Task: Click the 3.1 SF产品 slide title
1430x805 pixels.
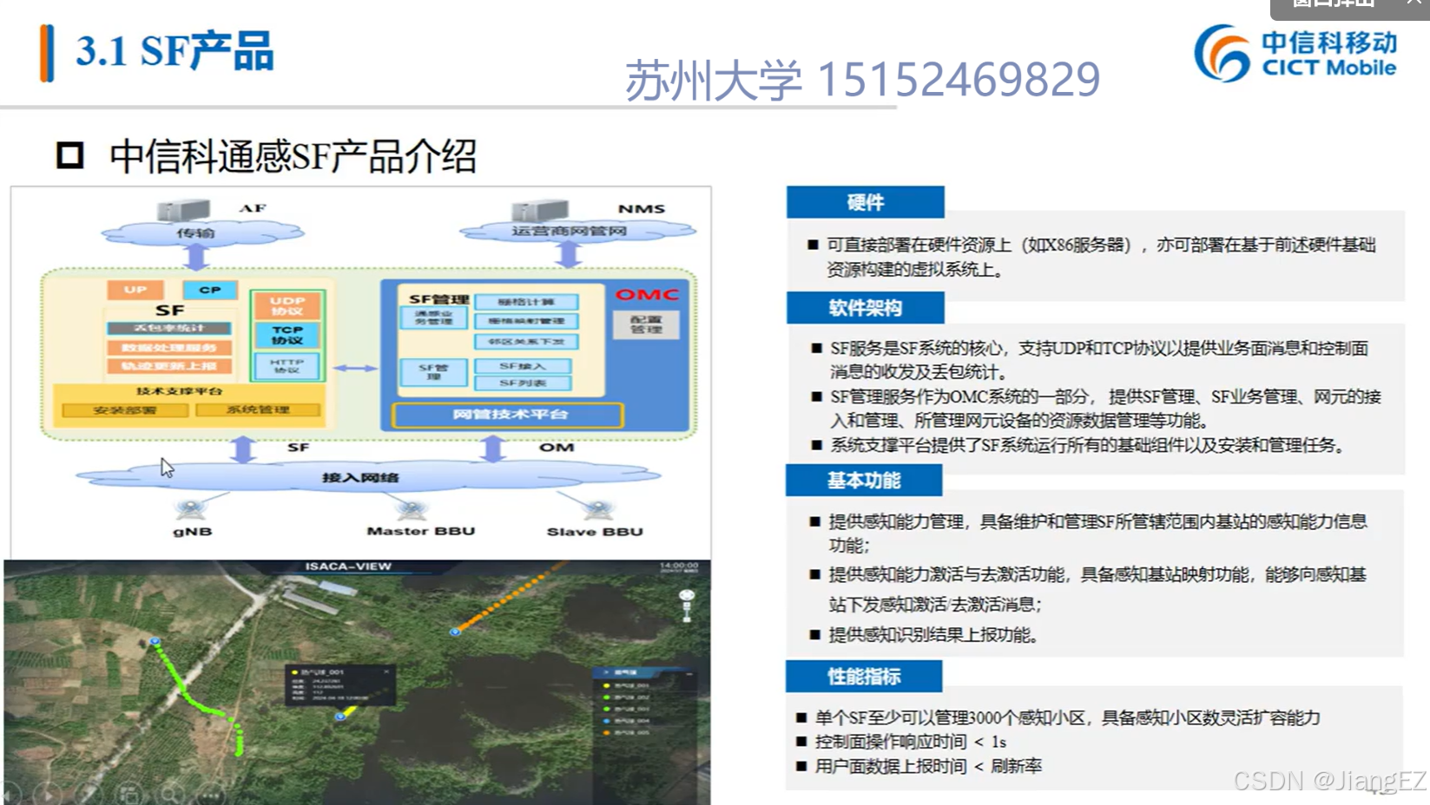Action: 175,51
